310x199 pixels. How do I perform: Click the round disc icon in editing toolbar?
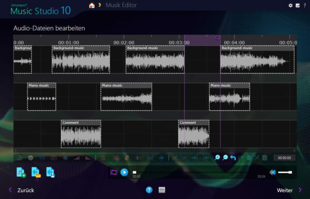(30, 158)
